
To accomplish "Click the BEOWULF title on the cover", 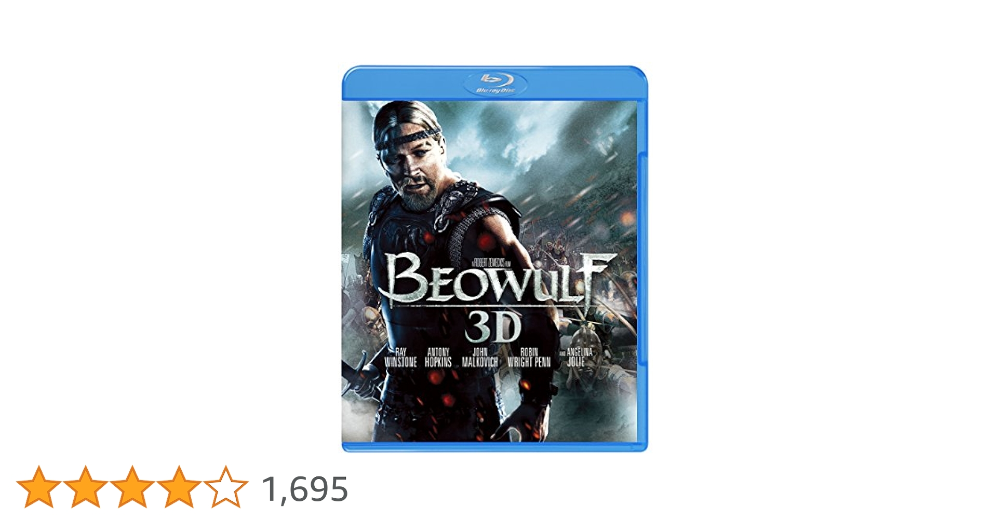I will pyautogui.click(x=496, y=281).
